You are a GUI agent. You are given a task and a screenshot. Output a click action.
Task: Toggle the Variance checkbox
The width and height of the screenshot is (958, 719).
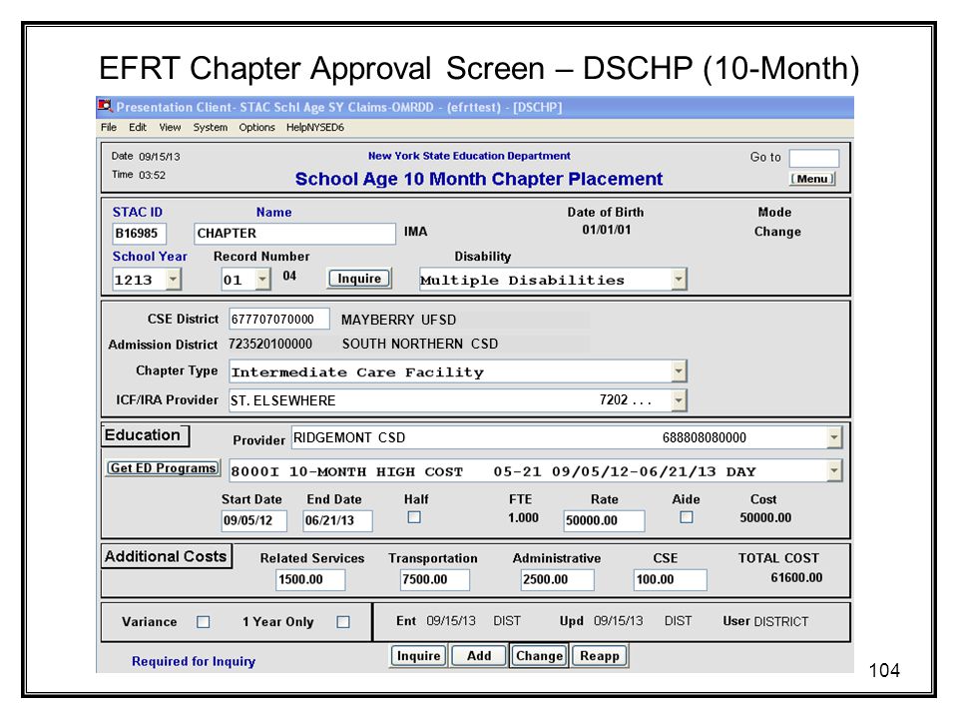(x=204, y=622)
